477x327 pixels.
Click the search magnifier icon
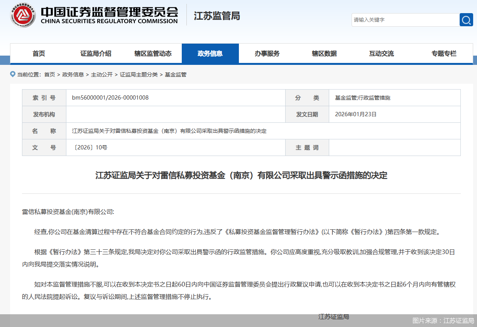(466, 20)
